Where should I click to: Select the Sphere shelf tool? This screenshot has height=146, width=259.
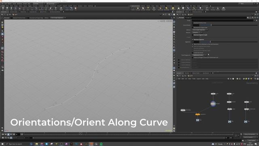point(7,9)
